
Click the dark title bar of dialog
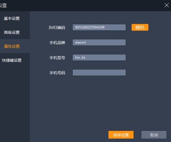point(85,5)
